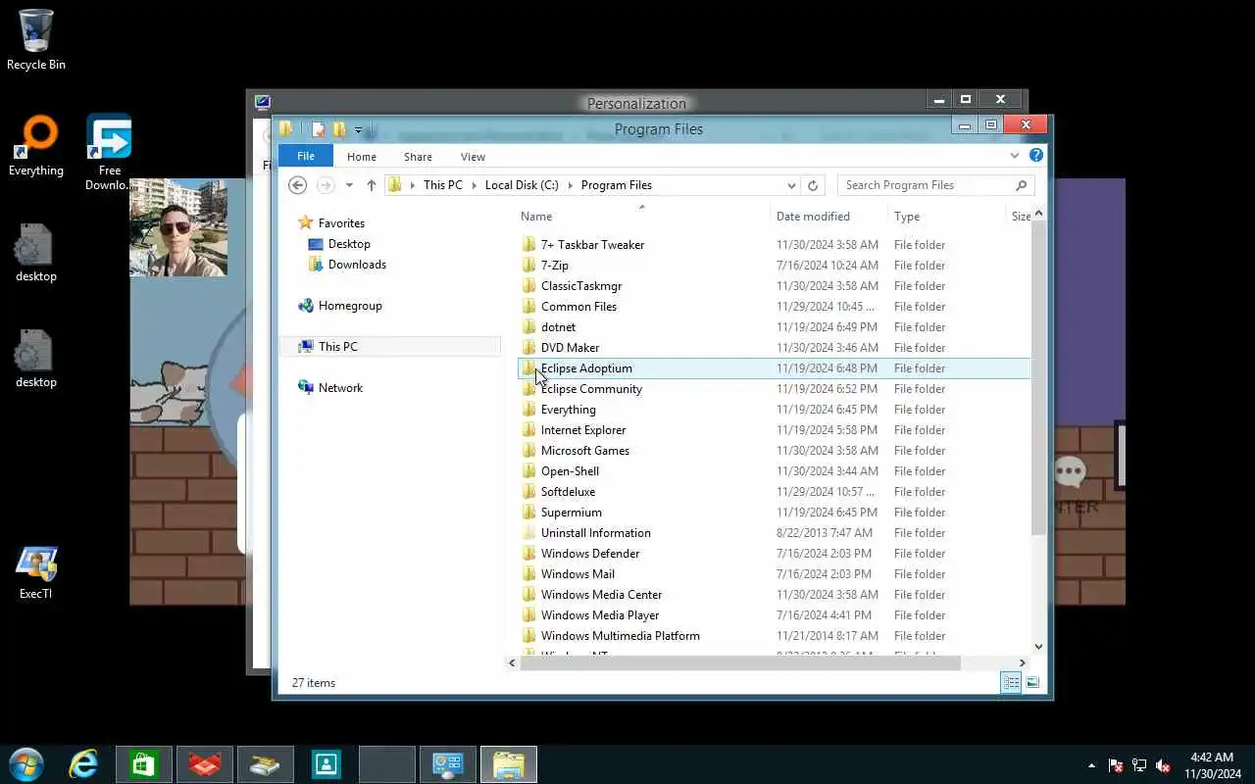Select the Eclipse Community folder
Viewport: 1255px width, 784px height.
(x=591, y=389)
